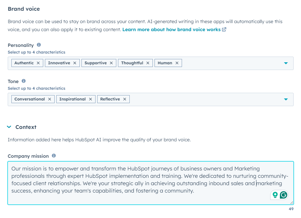This screenshot has width=301, height=218.
Task: Remove the Conversational tone characteristic
Action: coord(50,99)
